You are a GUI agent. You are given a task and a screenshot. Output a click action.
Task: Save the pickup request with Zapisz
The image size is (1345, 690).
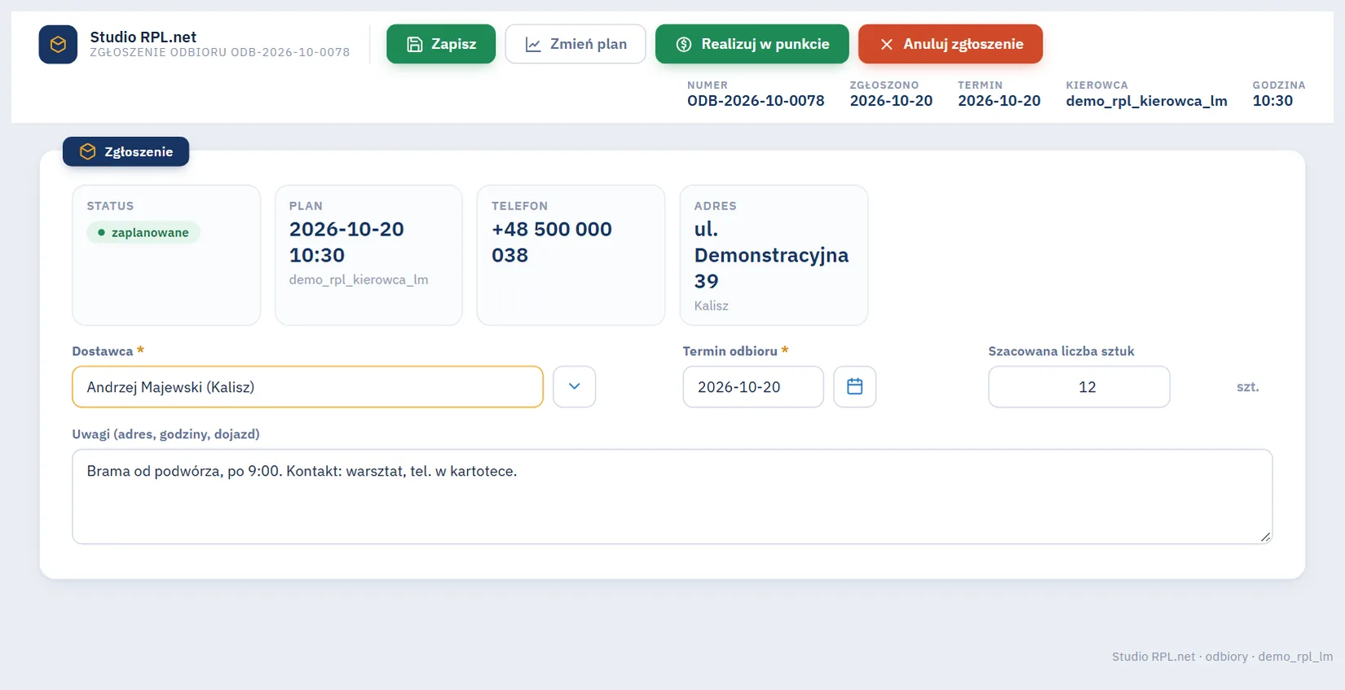click(x=441, y=44)
